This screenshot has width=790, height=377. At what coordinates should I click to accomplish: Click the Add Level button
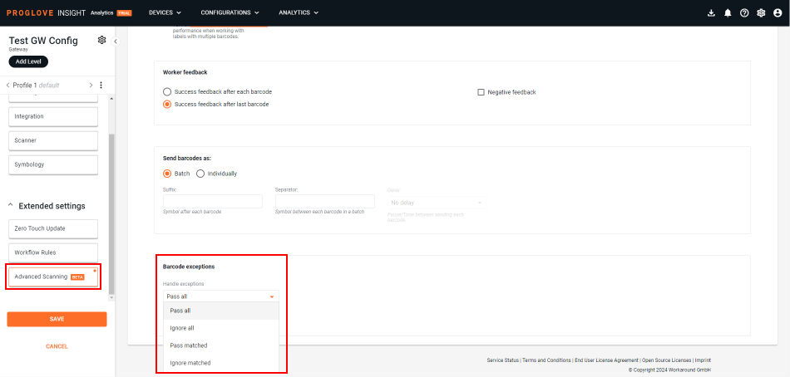(28, 61)
